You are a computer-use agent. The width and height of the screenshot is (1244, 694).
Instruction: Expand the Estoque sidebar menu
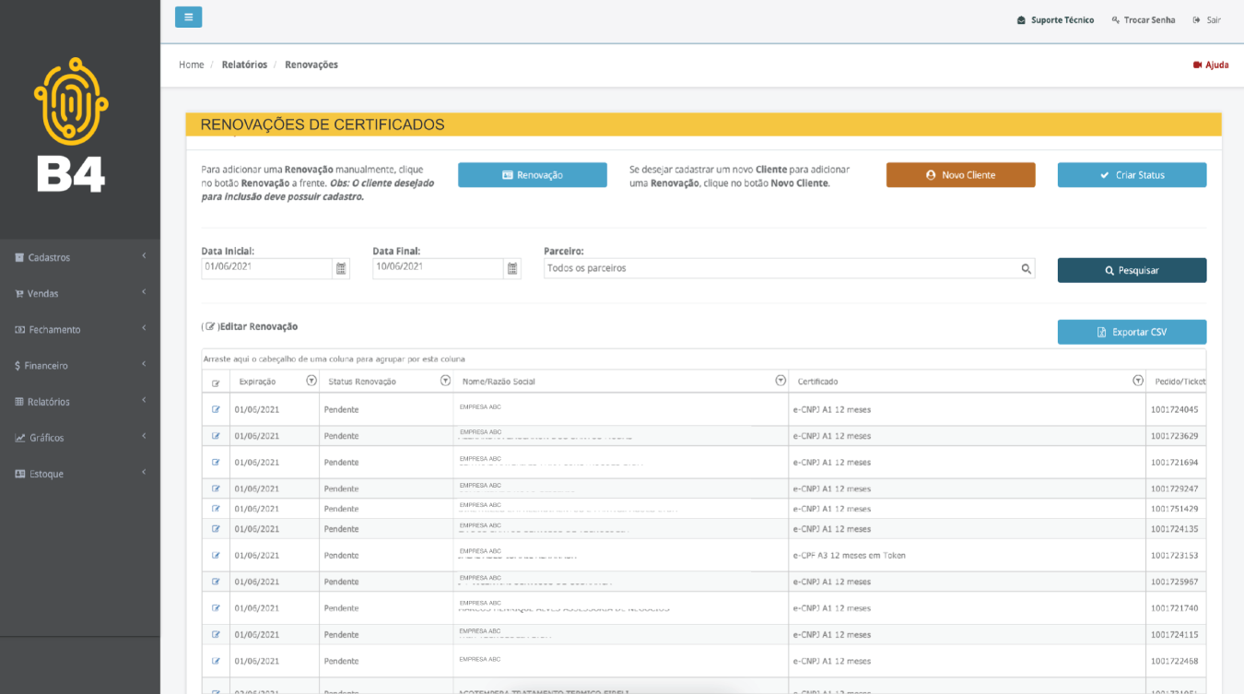pyautogui.click(x=80, y=473)
